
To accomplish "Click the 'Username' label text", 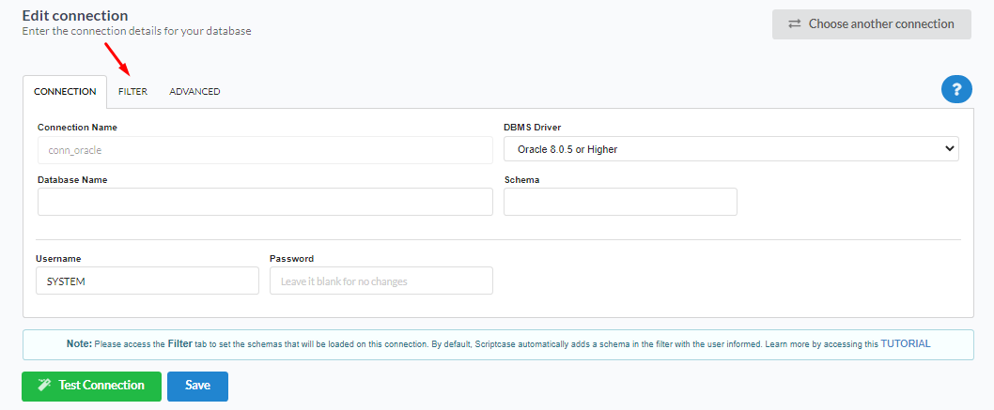I will point(58,259).
